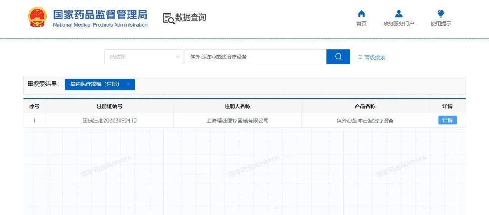Image resolution: width=489 pixels, height=215 pixels.
Task: Select registration number 国械注准20263090410
Action: point(110,120)
